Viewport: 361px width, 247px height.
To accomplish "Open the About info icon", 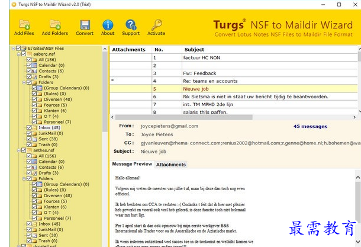I will [x=108, y=25].
